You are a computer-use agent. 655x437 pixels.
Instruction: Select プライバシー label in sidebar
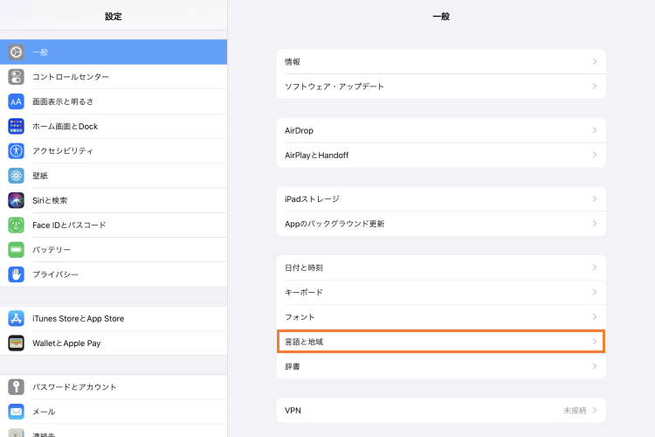(55, 274)
